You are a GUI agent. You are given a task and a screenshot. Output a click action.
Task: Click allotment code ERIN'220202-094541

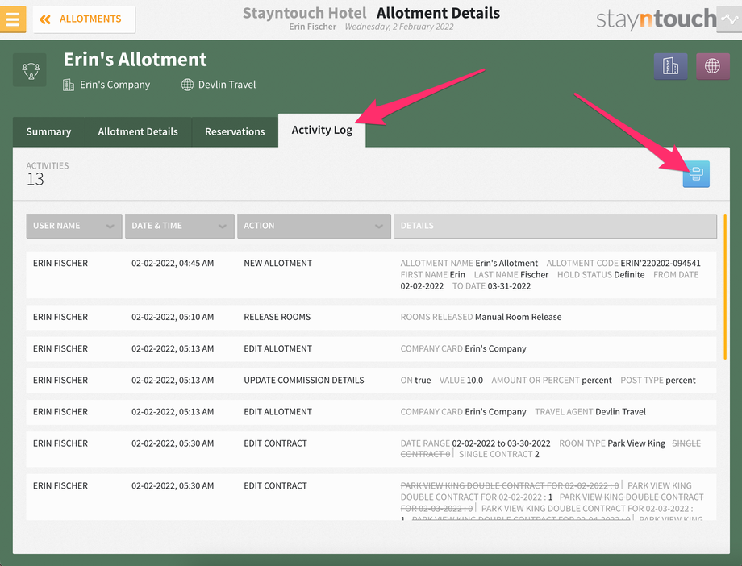661,263
